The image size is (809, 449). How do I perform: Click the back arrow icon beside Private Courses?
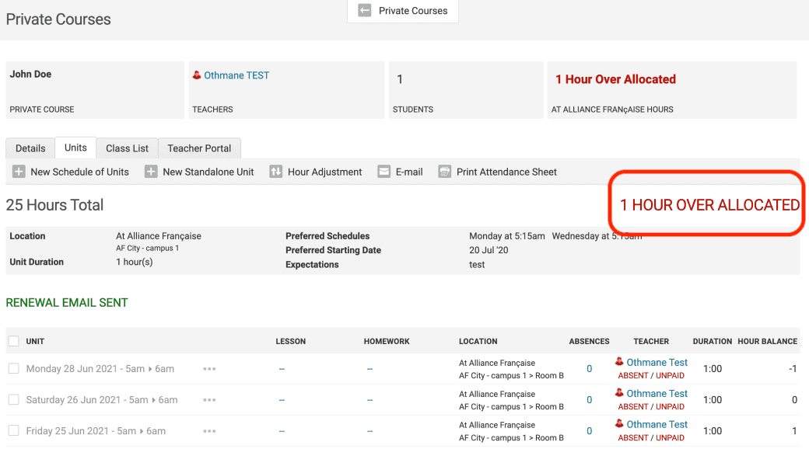click(x=364, y=11)
